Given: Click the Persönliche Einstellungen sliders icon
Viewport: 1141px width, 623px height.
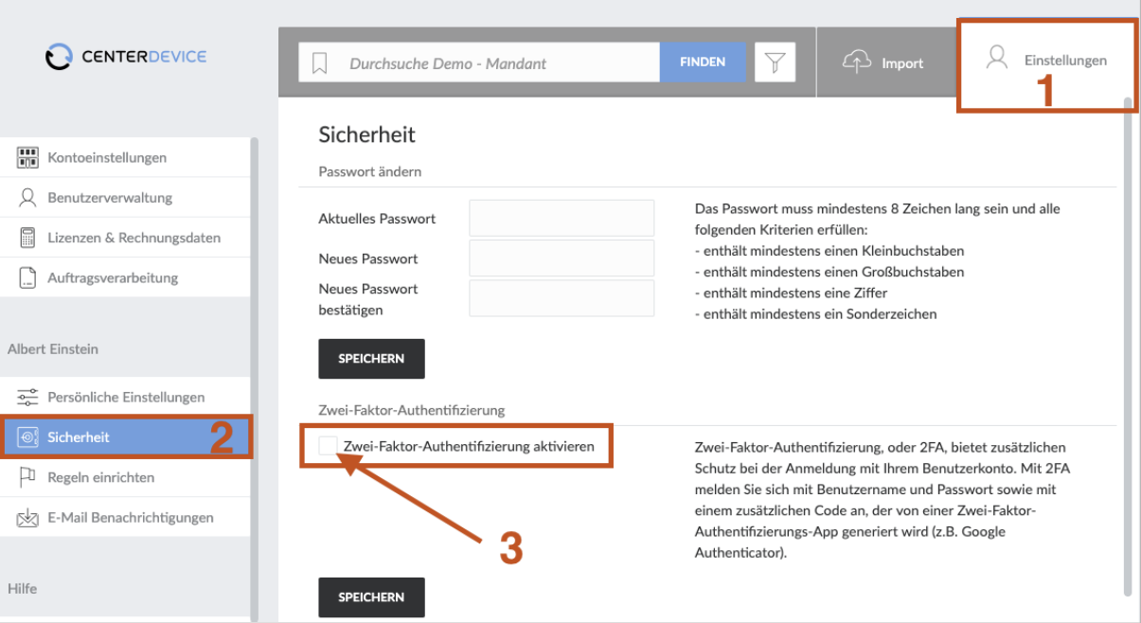Looking at the screenshot, I should pyautogui.click(x=27, y=397).
